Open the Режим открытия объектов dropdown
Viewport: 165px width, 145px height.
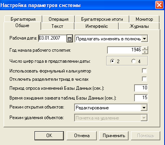pyautogui.click(x=144, y=108)
